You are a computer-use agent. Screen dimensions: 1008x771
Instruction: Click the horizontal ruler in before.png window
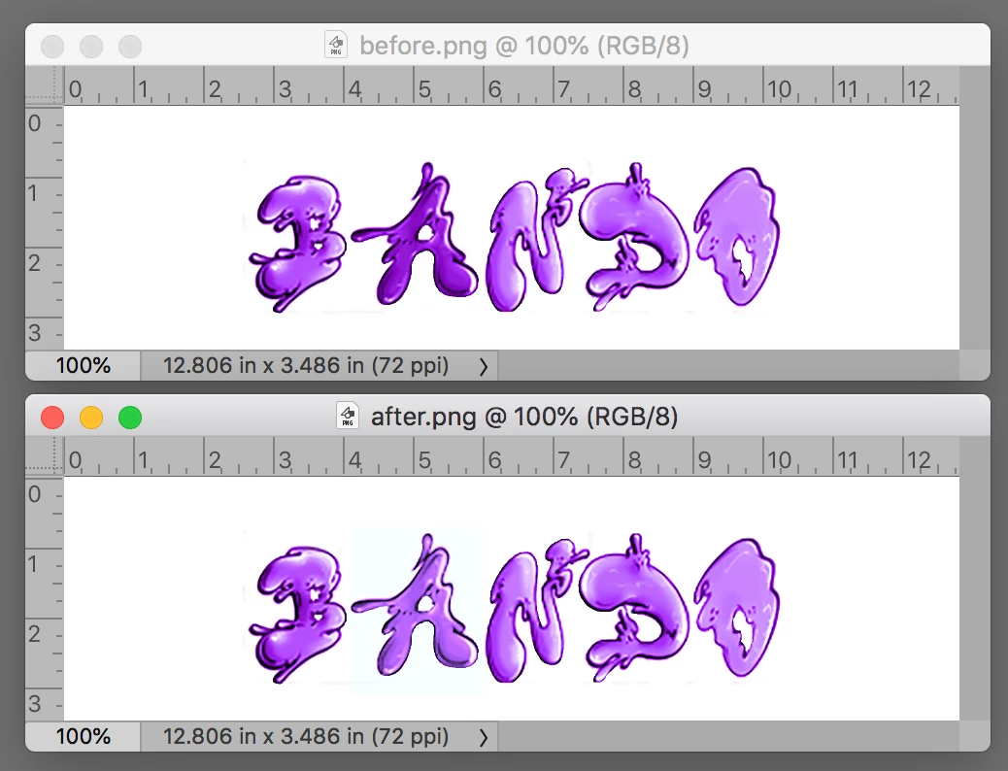tap(511, 86)
